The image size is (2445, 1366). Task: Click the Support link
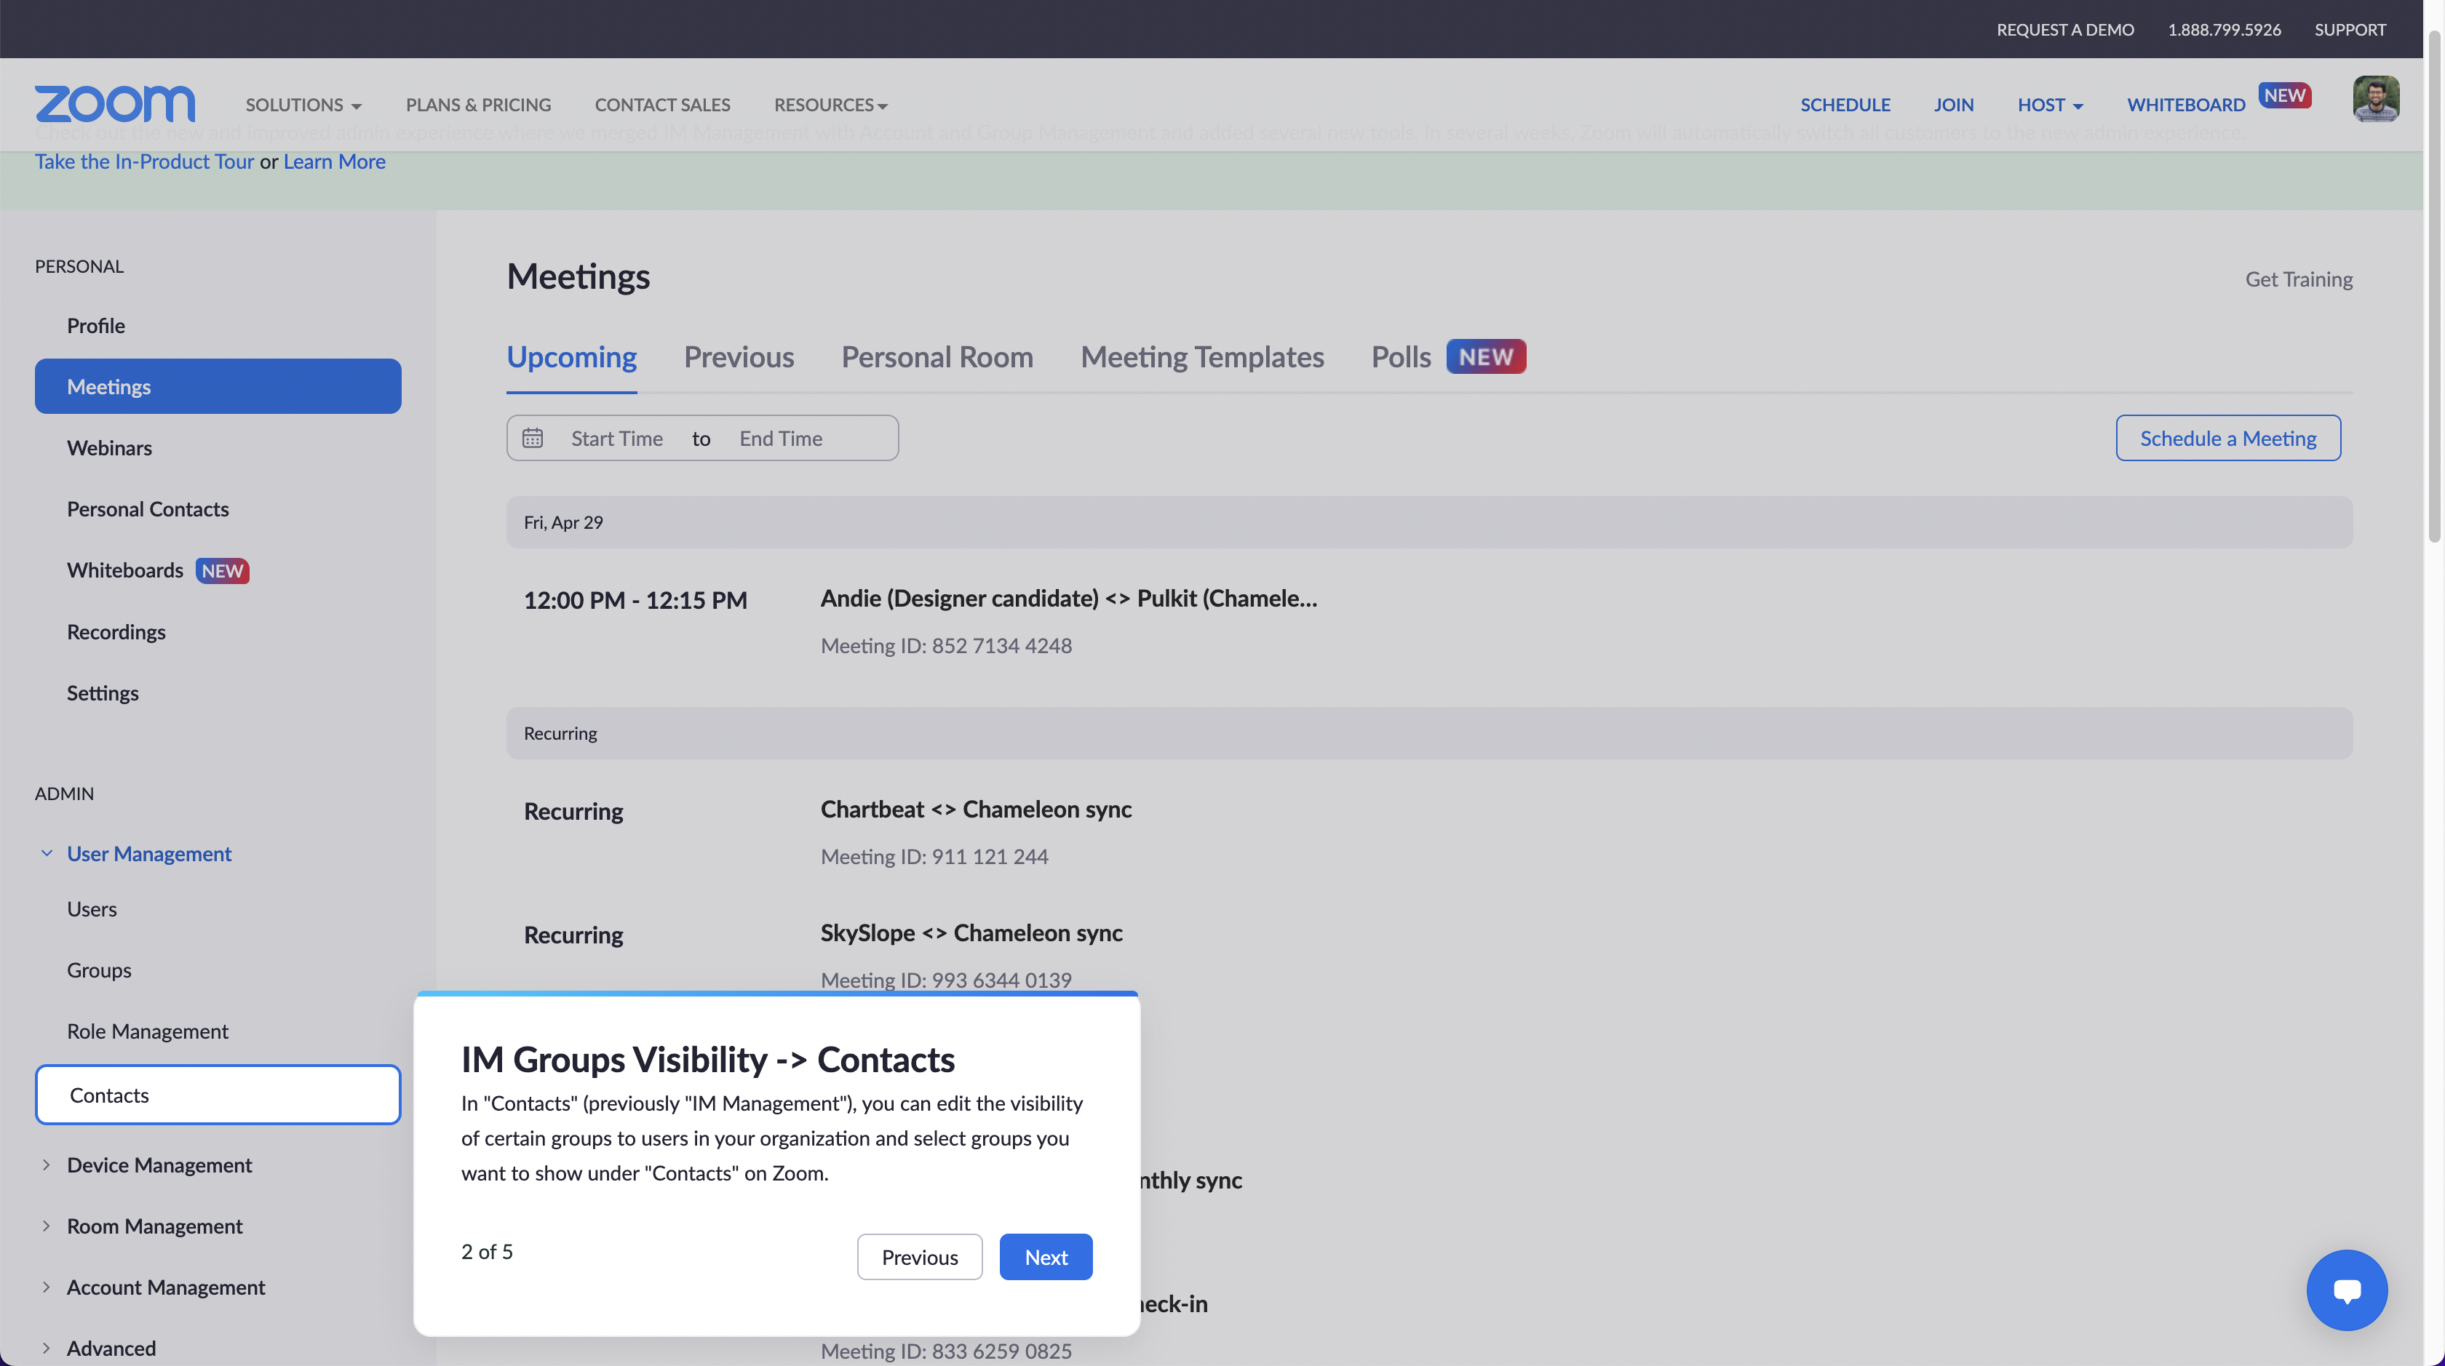click(x=2349, y=29)
